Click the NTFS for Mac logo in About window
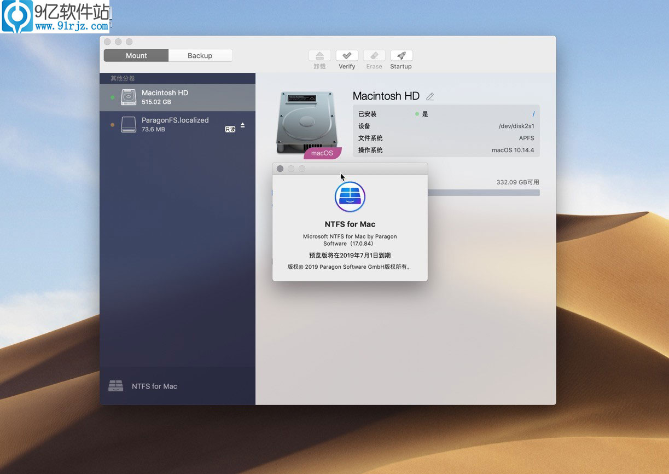This screenshot has height=474, width=669. point(350,196)
